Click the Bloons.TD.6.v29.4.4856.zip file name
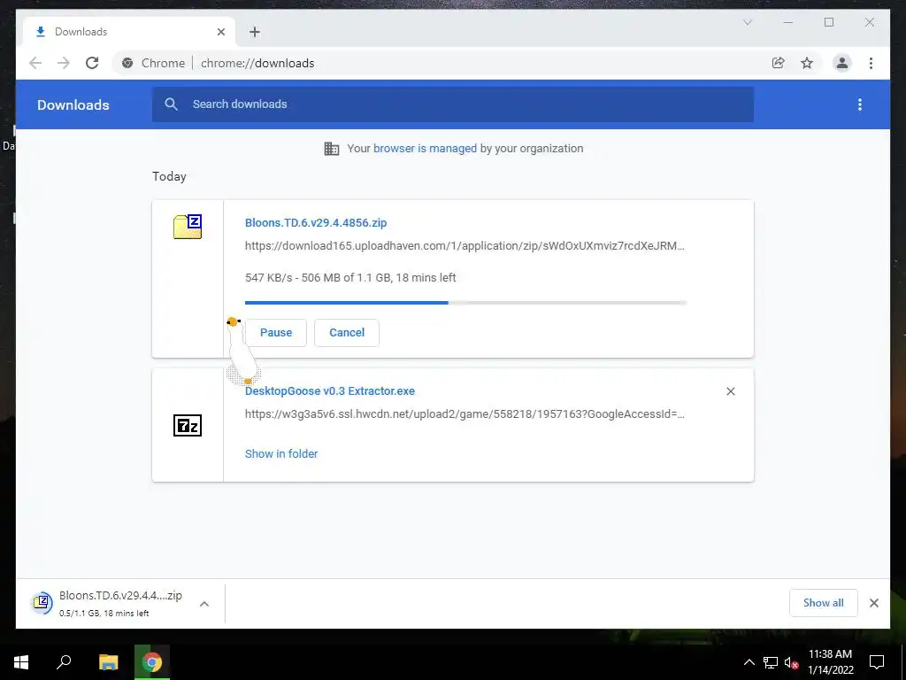The image size is (906, 680). (x=316, y=222)
